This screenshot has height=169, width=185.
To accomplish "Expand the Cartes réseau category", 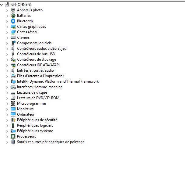I will [7, 32].
